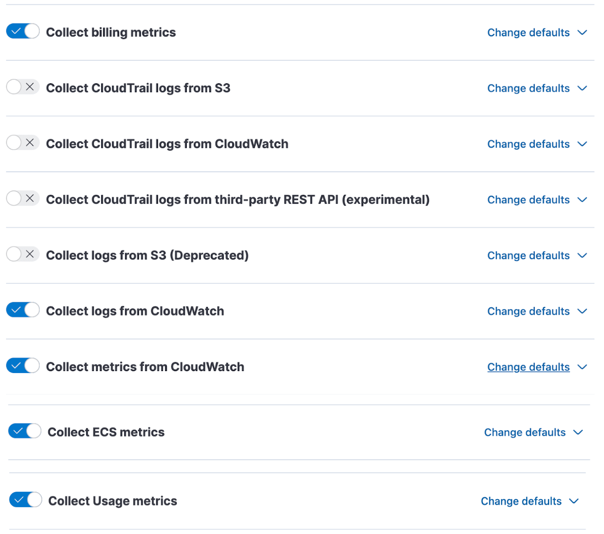The width and height of the screenshot is (604, 534).
Task: Click the Collect billing metrics label
Action: [x=111, y=33]
